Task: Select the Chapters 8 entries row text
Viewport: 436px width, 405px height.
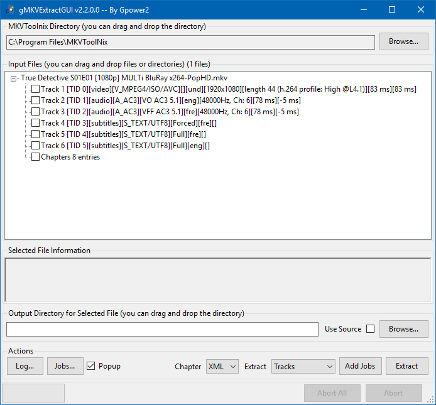Action: tap(70, 157)
